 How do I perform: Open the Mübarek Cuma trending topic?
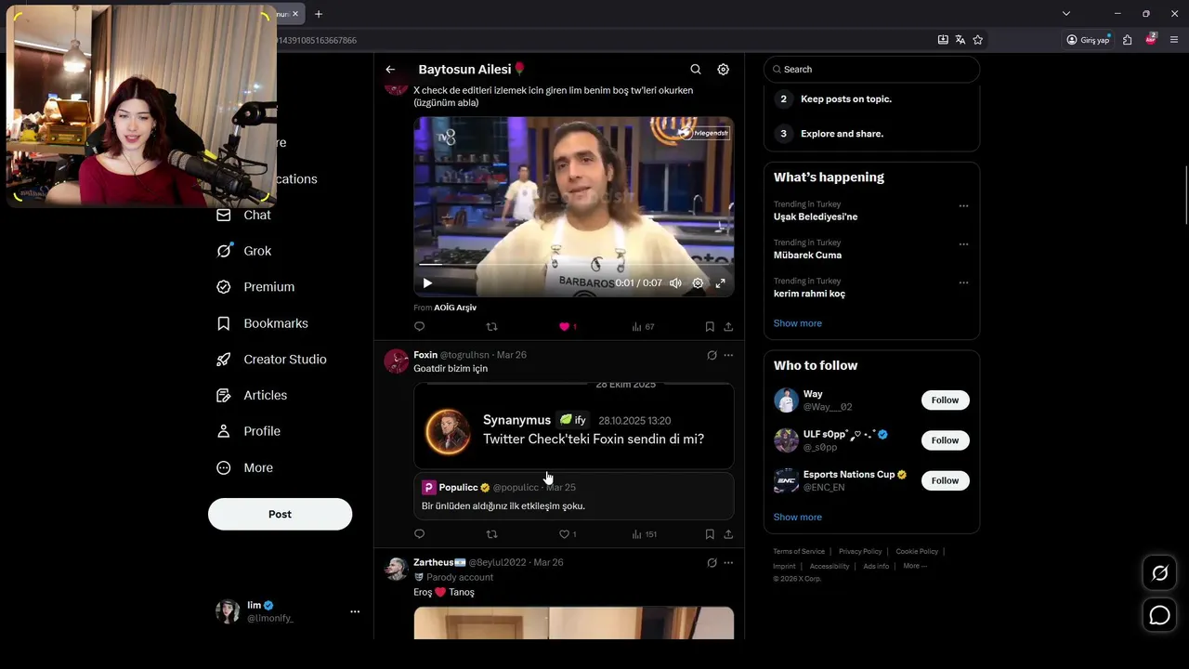coord(807,256)
